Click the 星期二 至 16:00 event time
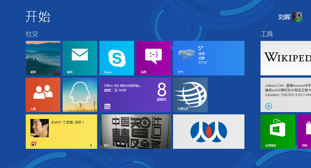The width and height of the screenshot is (311, 168). coord(115,90)
